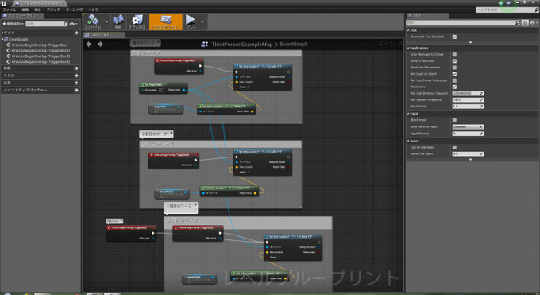The height and width of the screenshot is (295, 540).
Task: Toggle Can be Damaged checkbox
Action: pyautogui.click(x=454, y=147)
